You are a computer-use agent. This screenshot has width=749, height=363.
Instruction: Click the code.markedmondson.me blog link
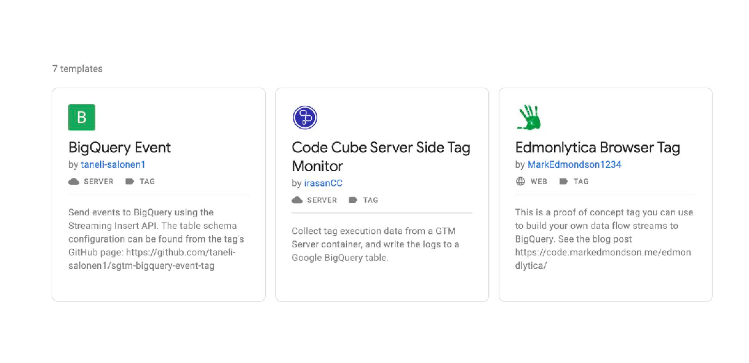603,252
